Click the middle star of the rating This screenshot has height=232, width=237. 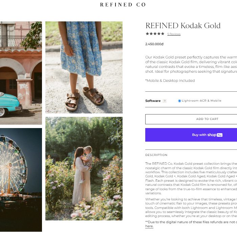(x=155, y=34)
